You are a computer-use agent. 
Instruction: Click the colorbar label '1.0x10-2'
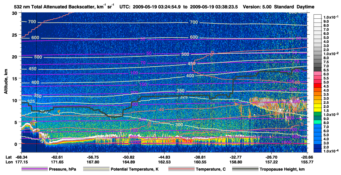[x=331, y=53]
